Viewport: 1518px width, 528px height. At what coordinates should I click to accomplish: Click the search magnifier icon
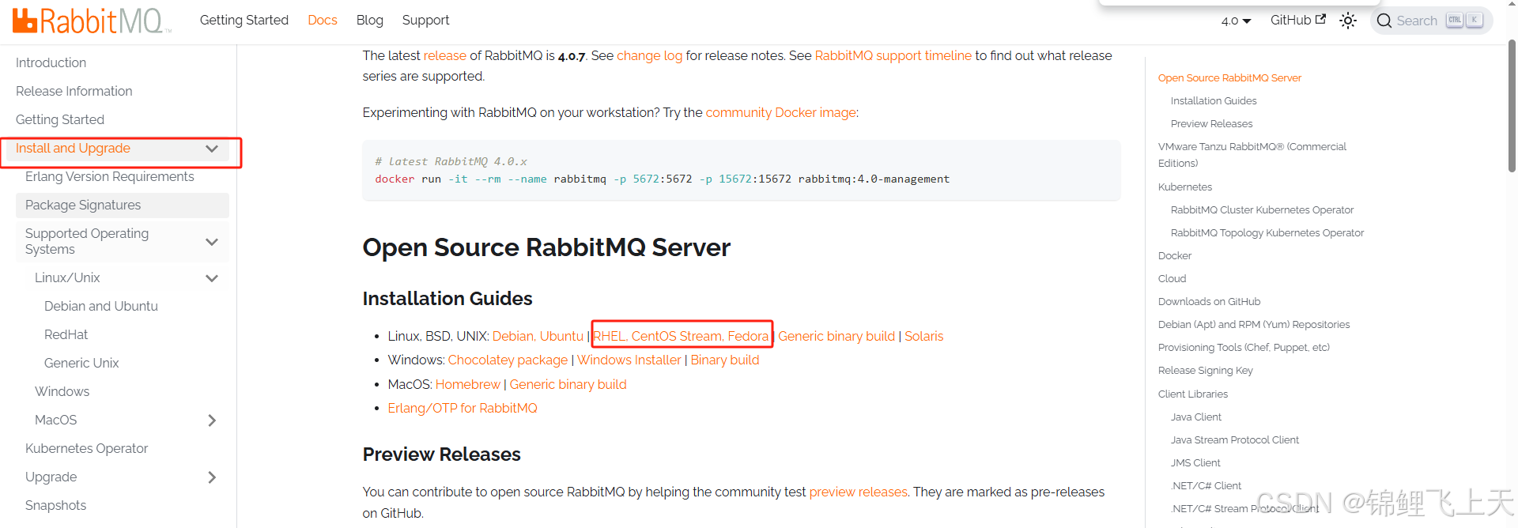[1384, 21]
